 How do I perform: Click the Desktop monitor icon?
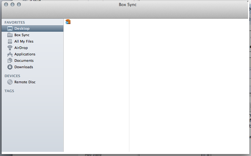pos(10,29)
